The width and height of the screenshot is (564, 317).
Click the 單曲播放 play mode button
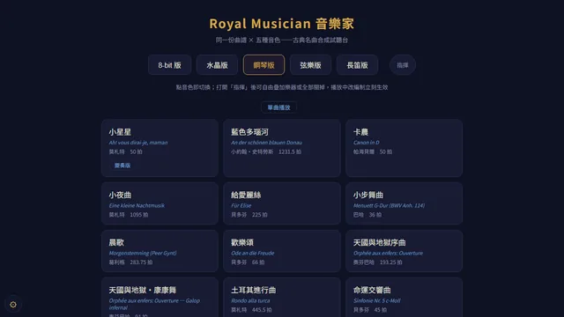(x=278, y=107)
